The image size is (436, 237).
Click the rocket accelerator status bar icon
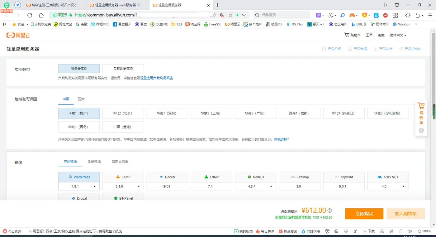tap(355, 231)
